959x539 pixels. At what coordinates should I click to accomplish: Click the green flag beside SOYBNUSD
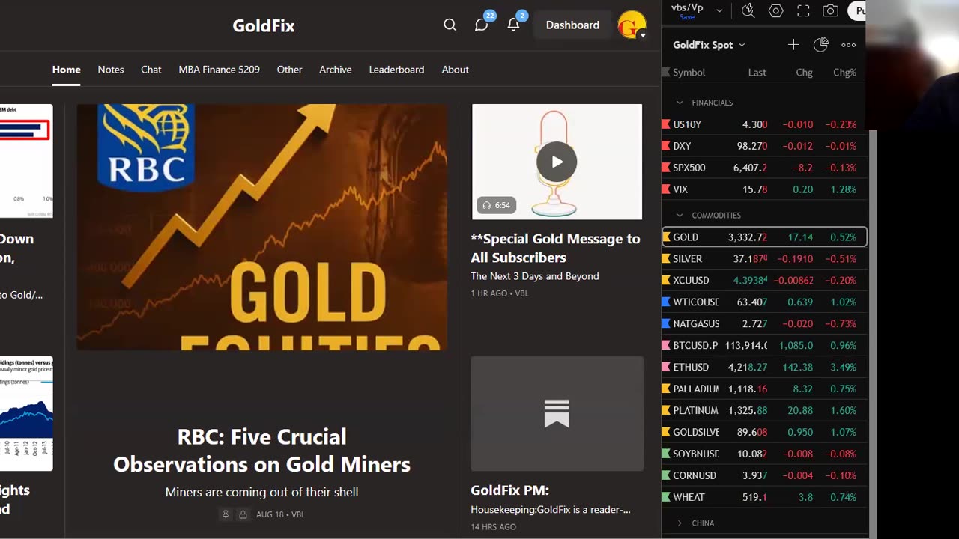click(x=665, y=454)
